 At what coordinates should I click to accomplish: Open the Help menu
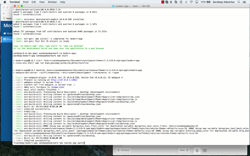(62, 2)
